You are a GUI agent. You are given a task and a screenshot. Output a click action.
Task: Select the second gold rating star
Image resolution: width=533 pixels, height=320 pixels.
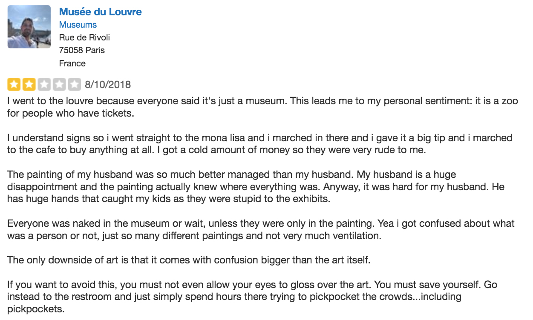coord(29,84)
